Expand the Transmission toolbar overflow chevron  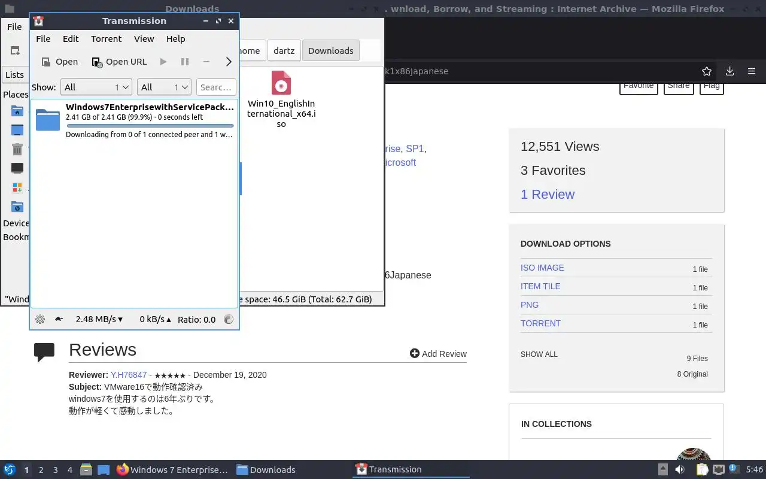(229, 62)
